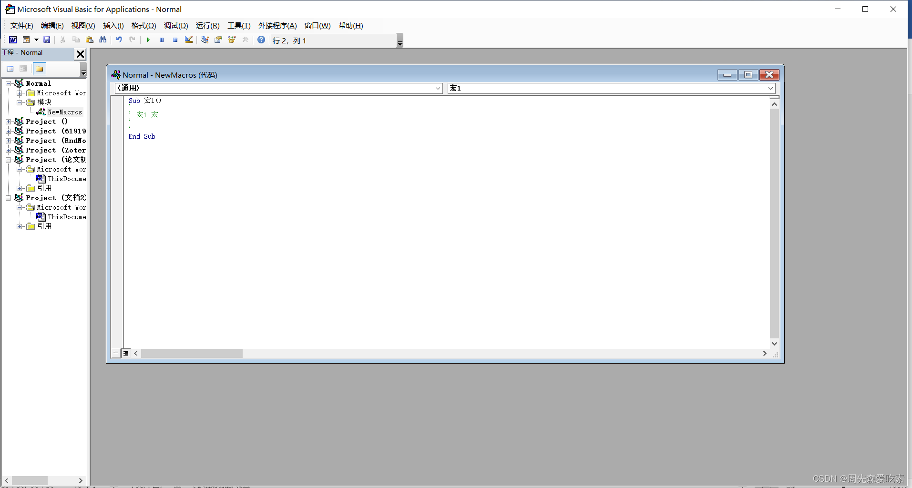Viewport: 912px width, 488px height.
Task: Toggle folders view in project pane
Action: pyautogui.click(x=40, y=69)
